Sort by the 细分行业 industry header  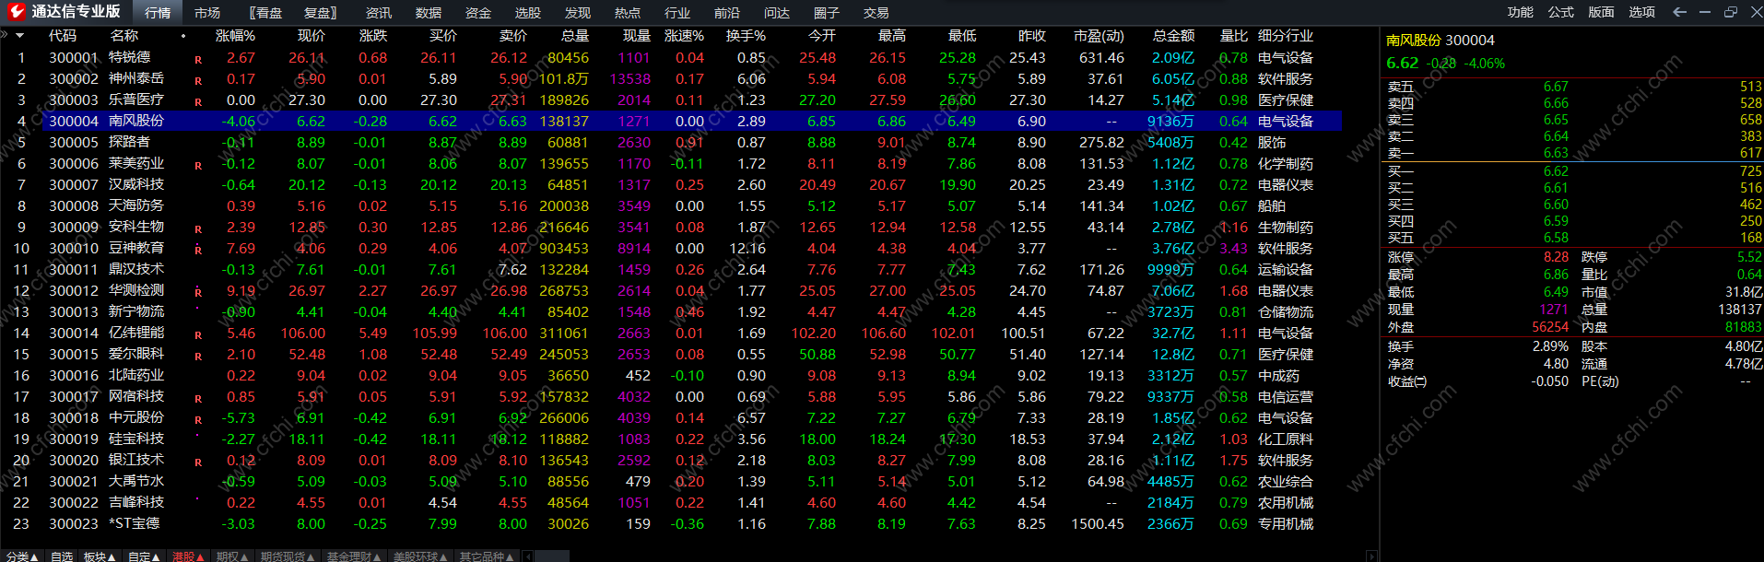coord(1286,36)
